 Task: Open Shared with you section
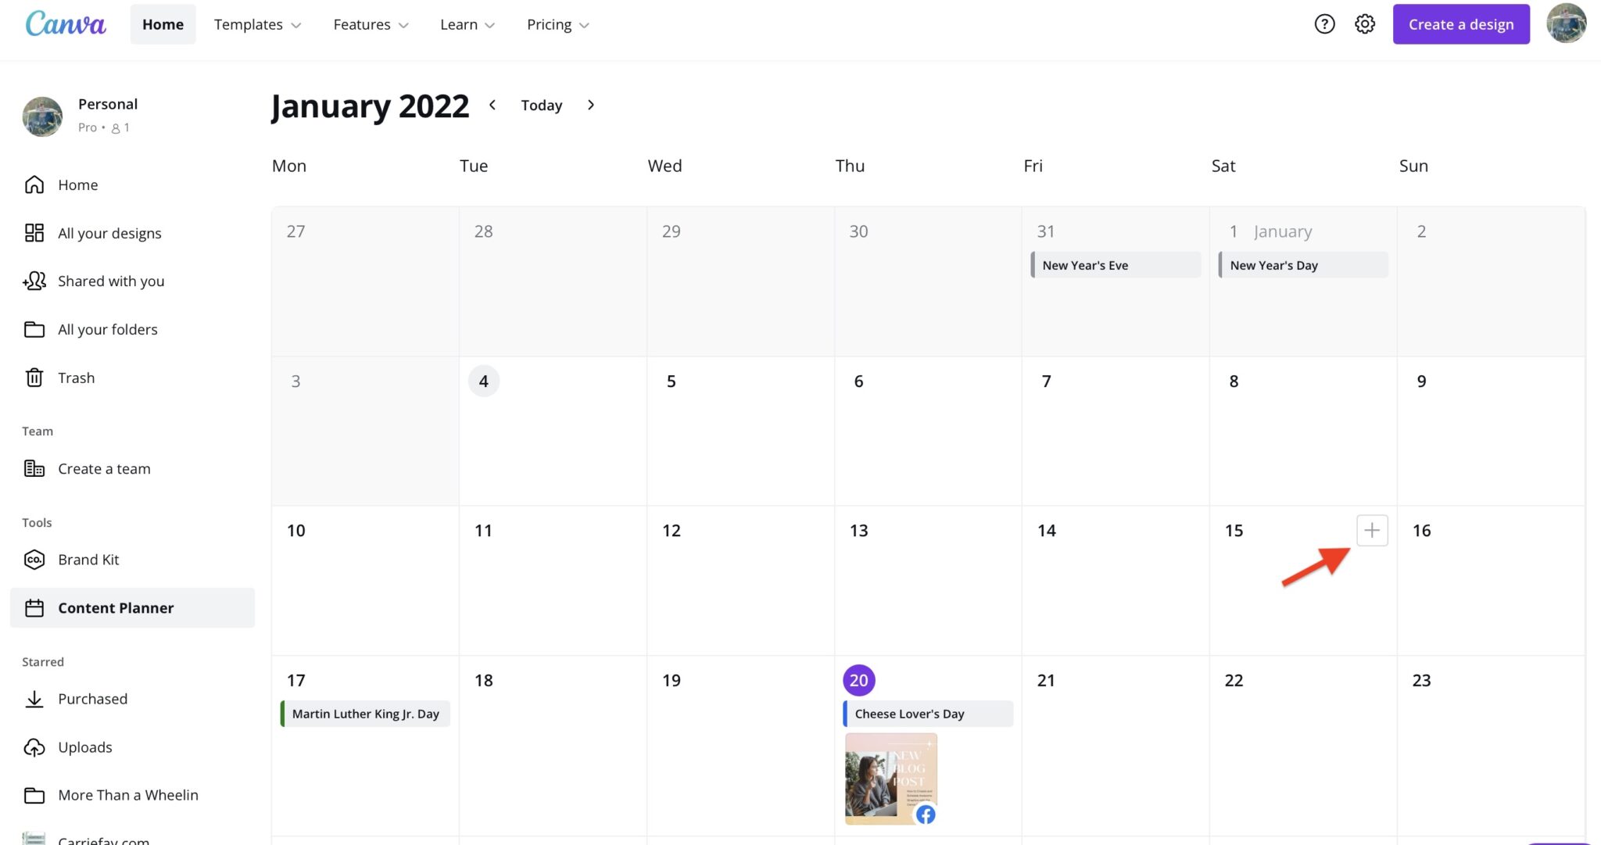click(x=110, y=281)
